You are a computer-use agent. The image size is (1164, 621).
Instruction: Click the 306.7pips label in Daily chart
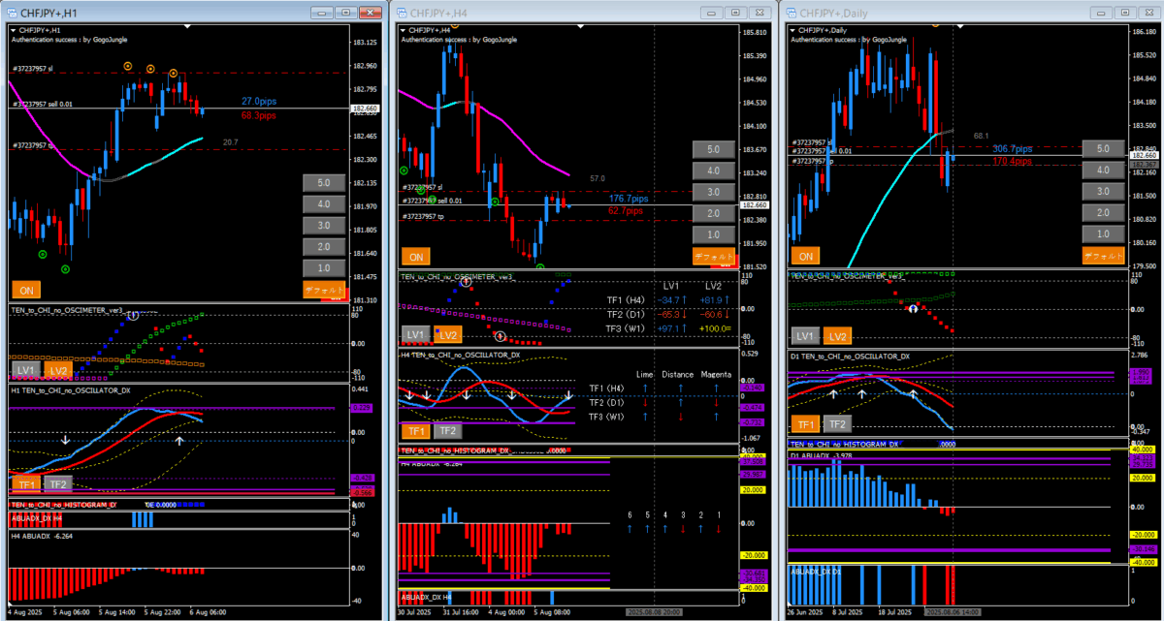[x=1013, y=149]
